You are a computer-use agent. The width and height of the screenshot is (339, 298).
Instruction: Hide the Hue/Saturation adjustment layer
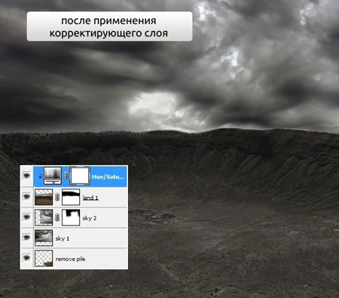[26, 176]
